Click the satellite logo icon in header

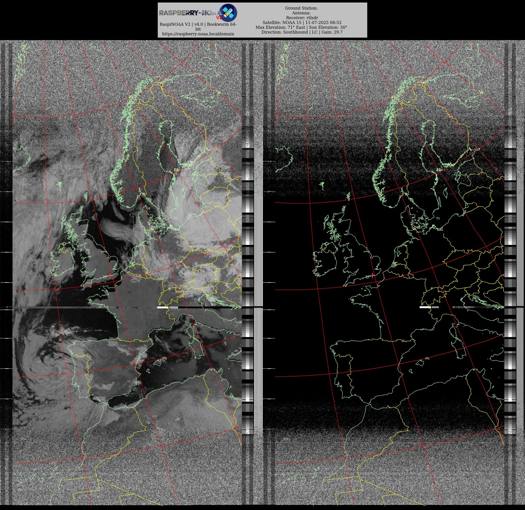[x=228, y=13]
